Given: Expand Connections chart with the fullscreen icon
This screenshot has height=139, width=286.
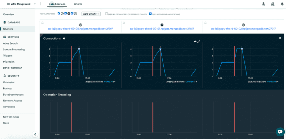Looking at the screenshot, I should 199,42.
